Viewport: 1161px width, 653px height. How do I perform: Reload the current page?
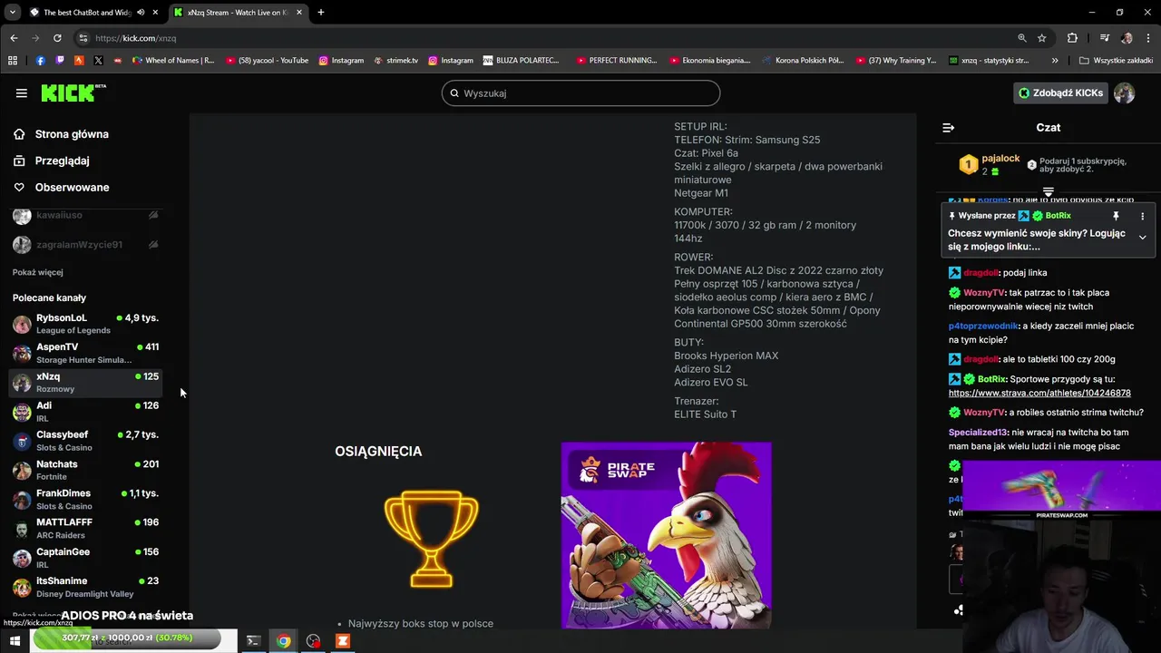pos(57,38)
